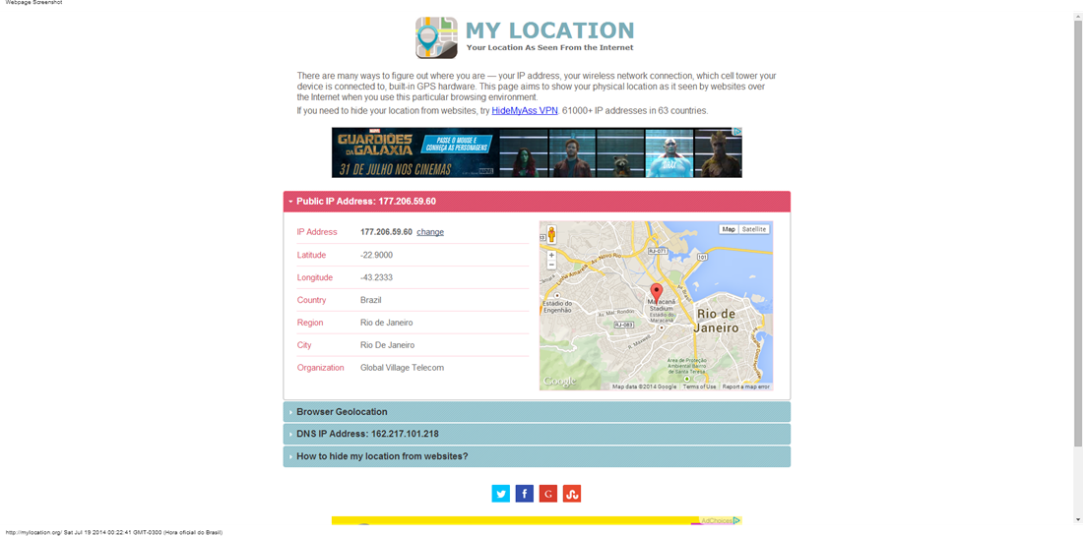The height and width of the screenshot is (536, 1083).
Task: Expand the DNS IP Address section
Action: [537, 434]
